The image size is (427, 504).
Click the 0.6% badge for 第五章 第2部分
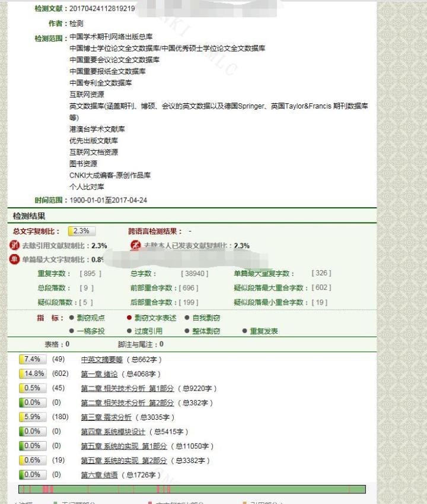click(x=32, y=461)
